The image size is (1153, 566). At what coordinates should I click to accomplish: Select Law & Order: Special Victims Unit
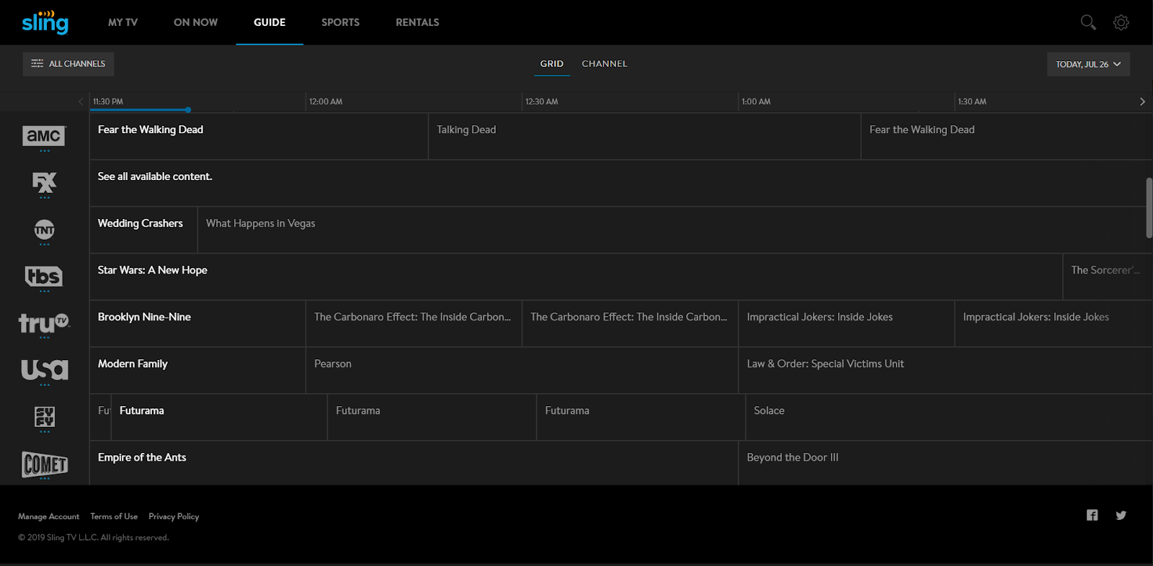[x=945, y=370]
